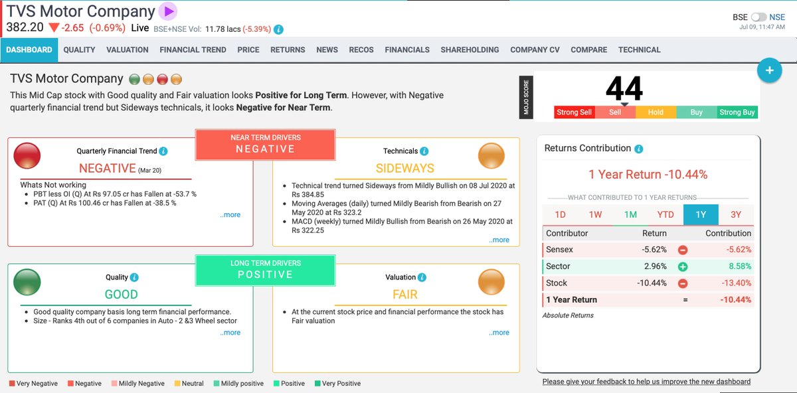
Task: Click Strong Buy segment of Mojo score
Action: click(x=737, y=112)
